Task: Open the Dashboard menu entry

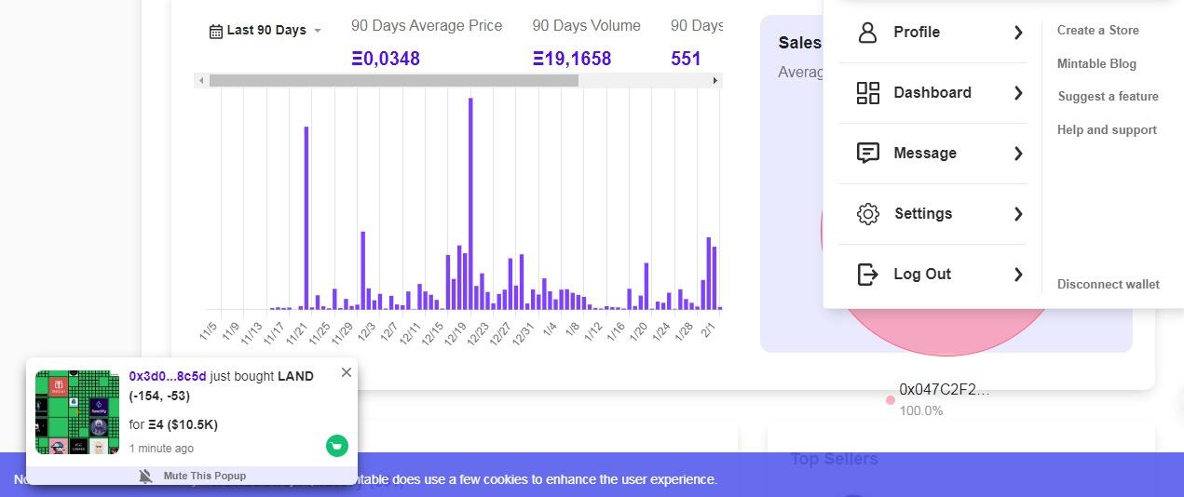Action: click(932, 93)
